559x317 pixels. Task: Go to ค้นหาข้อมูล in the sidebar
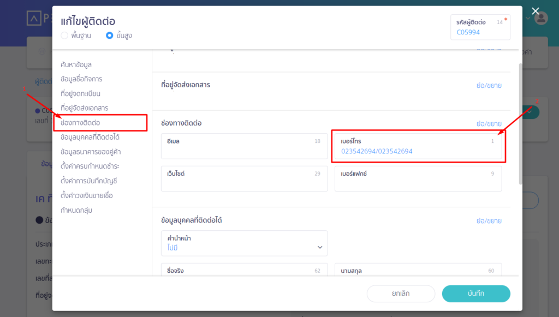pyautogui.click(x=76, y=65)
